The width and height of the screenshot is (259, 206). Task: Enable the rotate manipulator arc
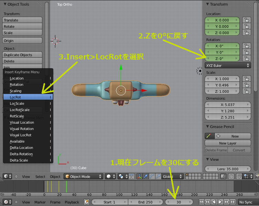[x=152, y=176]
